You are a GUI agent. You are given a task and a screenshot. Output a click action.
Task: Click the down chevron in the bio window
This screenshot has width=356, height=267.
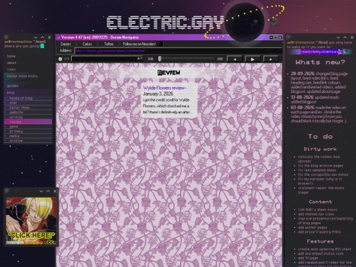tap(338, 38)
